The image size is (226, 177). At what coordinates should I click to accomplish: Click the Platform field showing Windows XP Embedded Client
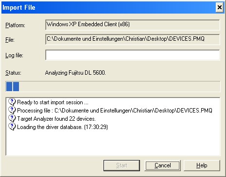coord(133,25)
